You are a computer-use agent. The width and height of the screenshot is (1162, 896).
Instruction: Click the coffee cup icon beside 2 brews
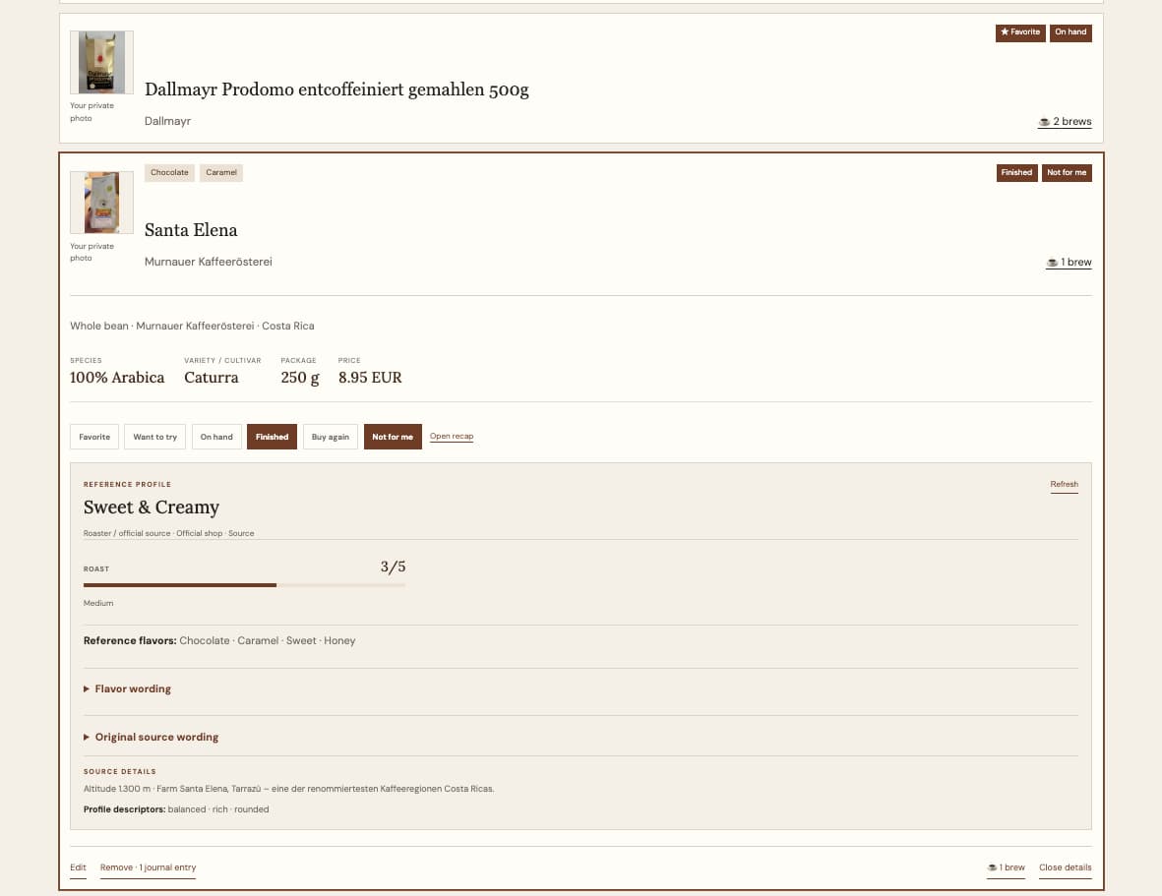tap(1043, 121)
